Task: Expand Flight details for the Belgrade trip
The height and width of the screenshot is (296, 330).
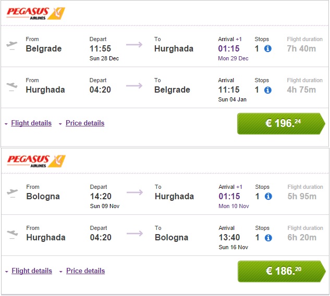Action: click(31, 123)
